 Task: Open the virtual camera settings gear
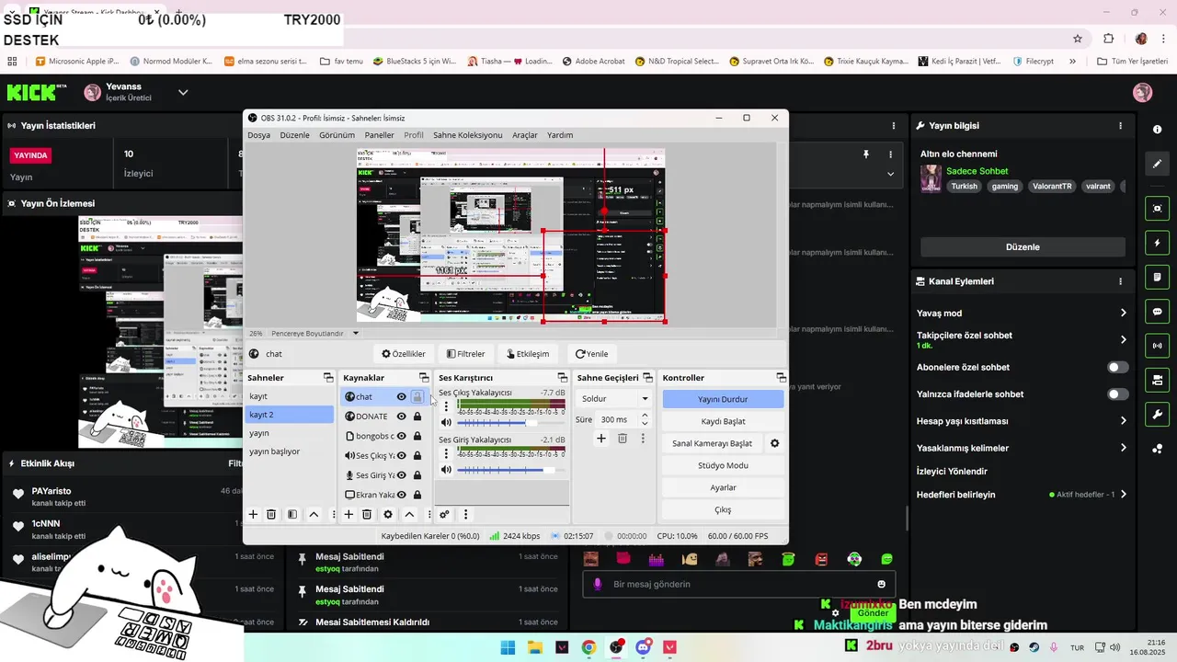tap(774, 443)
